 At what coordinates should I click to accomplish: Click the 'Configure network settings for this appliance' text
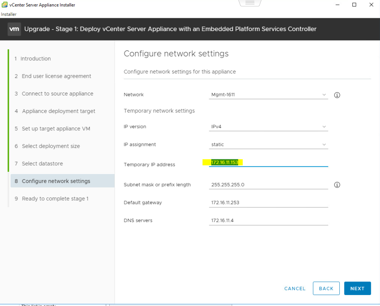pyautogui.click(x=180, y=72)
